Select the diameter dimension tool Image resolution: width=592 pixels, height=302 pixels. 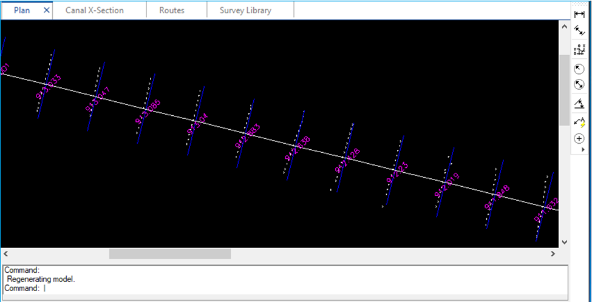click(x=579, y=85)
